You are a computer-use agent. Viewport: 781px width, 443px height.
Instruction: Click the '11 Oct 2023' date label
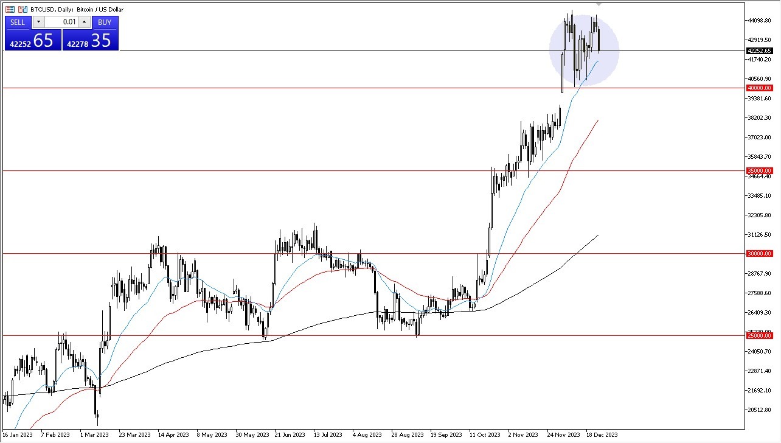coord(485,435)
